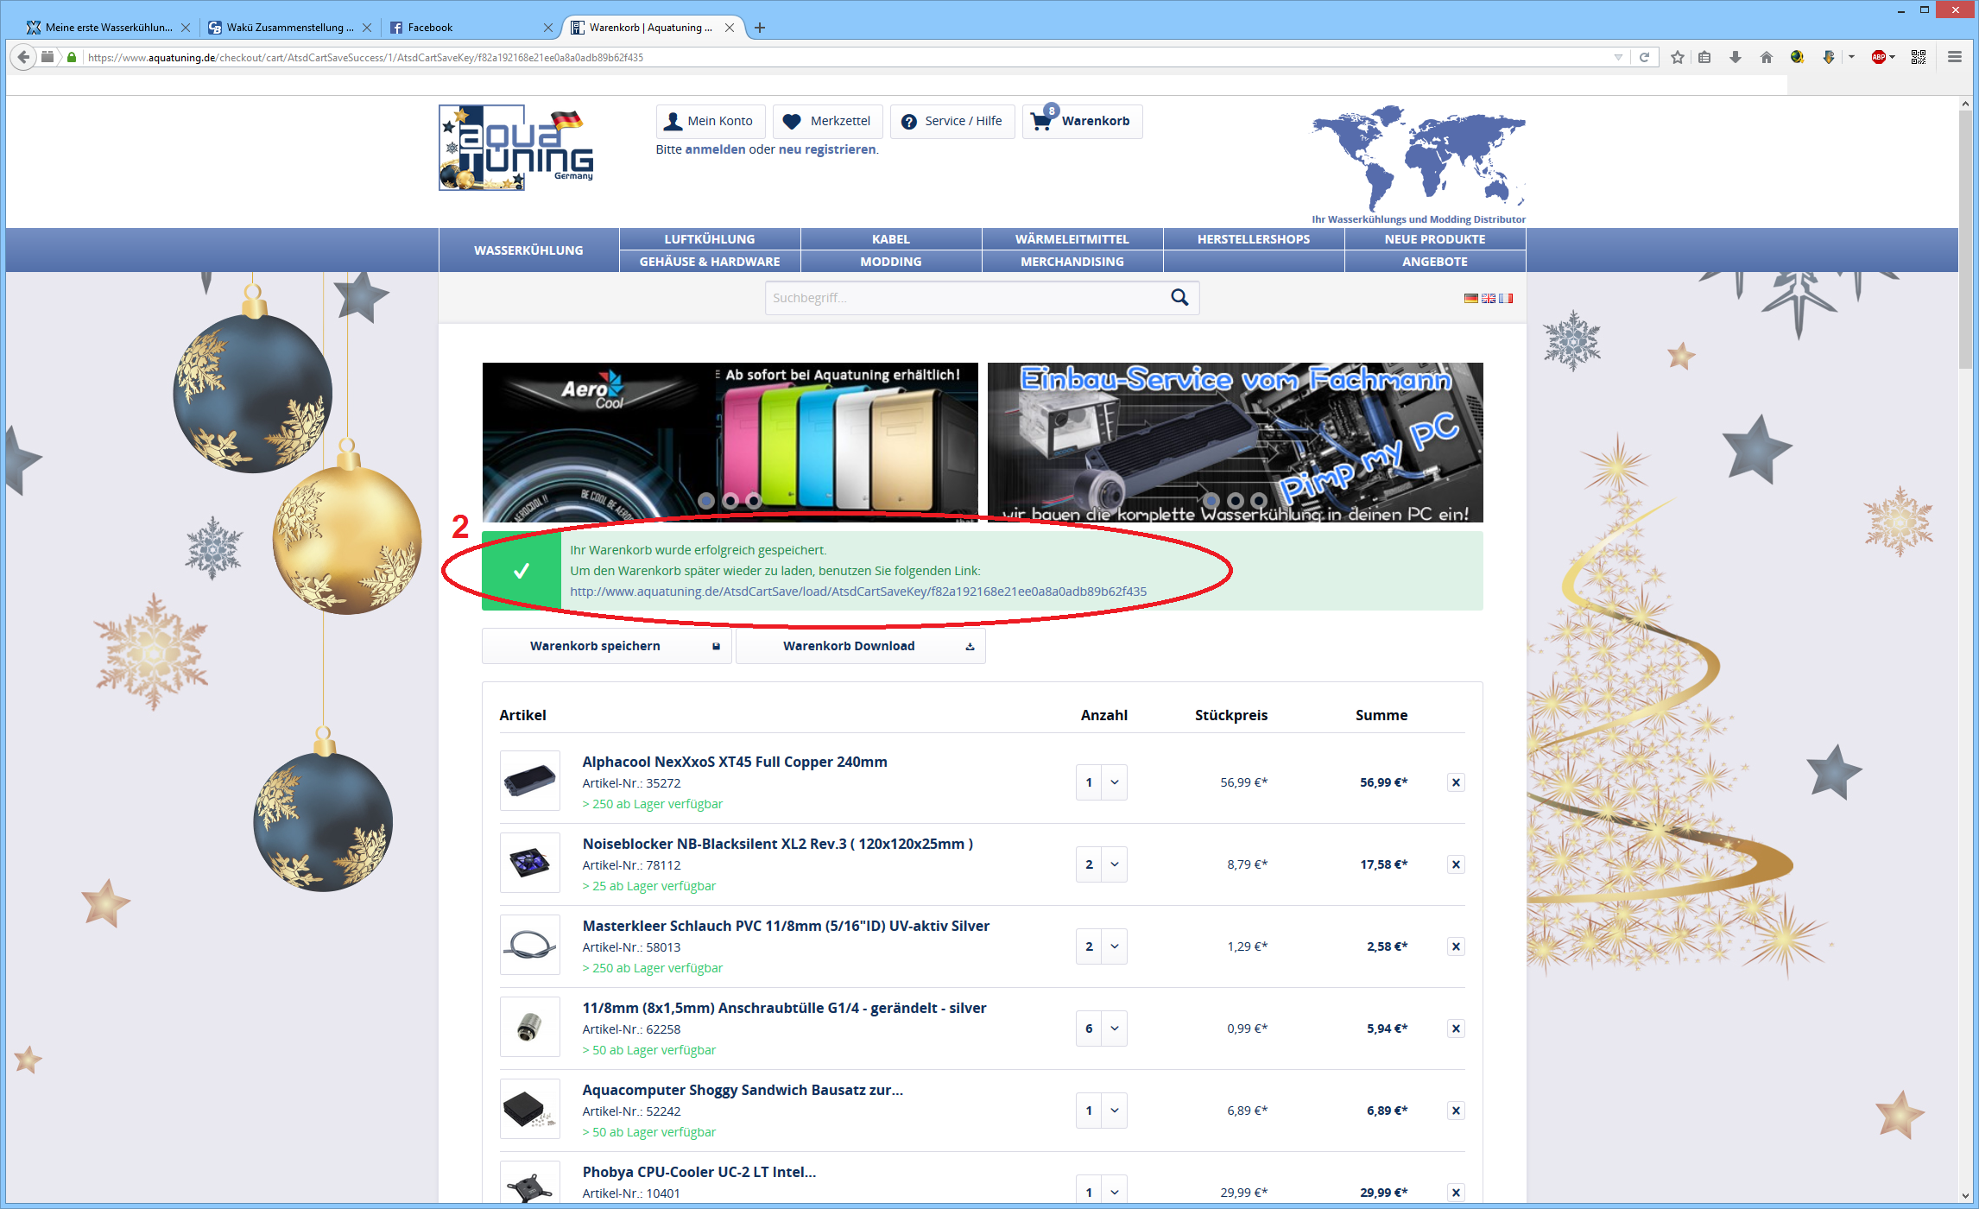Select first carousel dot on AeroCool banner
Viewport: 1979px width, 1209px height.
point(706,500)
